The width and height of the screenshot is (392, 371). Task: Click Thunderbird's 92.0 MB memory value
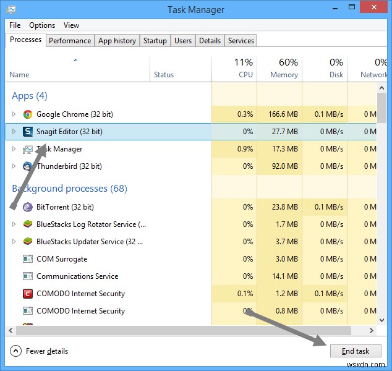(x=285, y=166)
